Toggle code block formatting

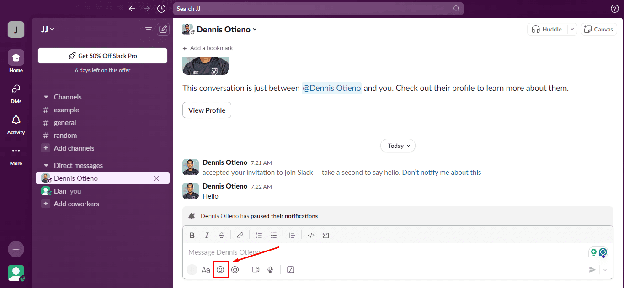[x=325, y=236]
